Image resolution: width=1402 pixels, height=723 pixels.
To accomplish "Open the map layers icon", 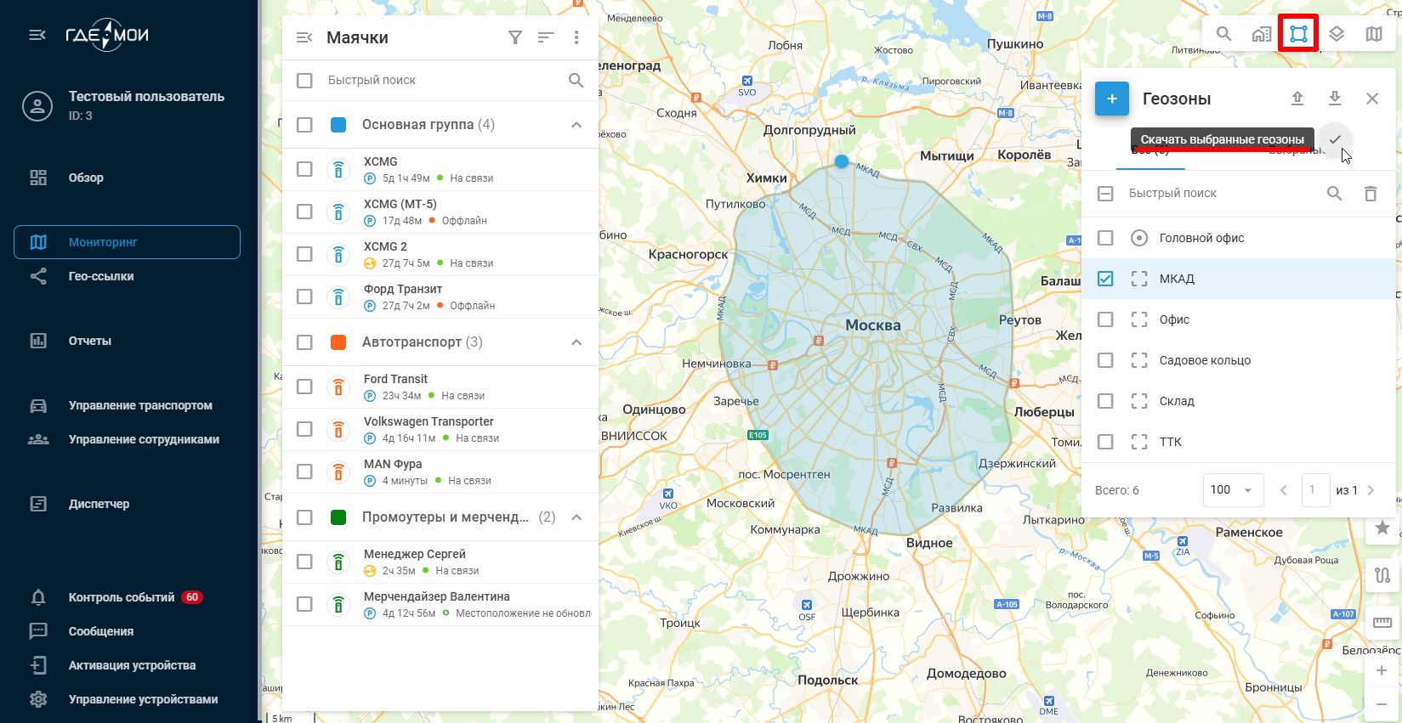I will click(1337, 34).
